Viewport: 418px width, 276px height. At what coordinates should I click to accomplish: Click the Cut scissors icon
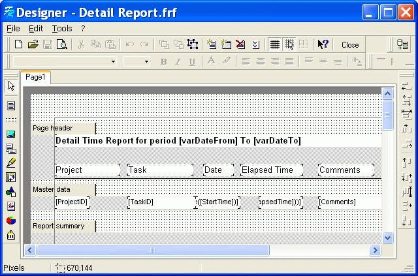[x=81, y=44]
